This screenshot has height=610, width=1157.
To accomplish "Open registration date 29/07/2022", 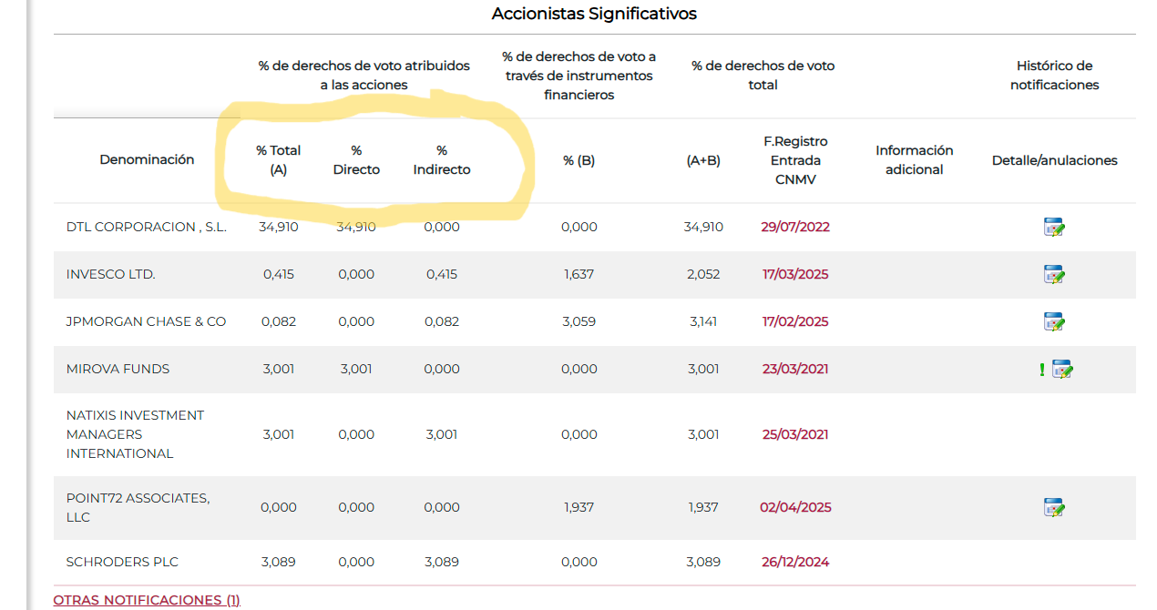I will pos(795,227).
